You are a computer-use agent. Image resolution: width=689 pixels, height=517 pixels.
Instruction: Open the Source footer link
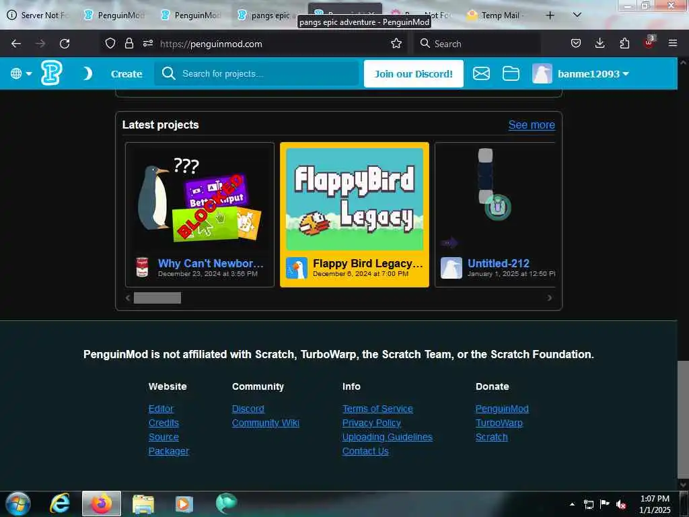164,437
